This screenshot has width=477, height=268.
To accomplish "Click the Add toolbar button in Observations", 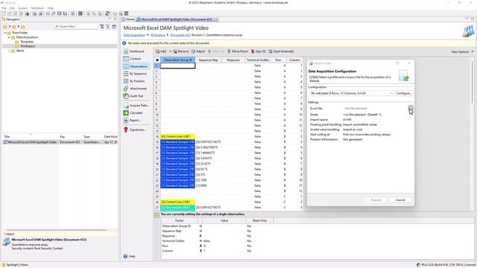I will click(x=161, y=51).
